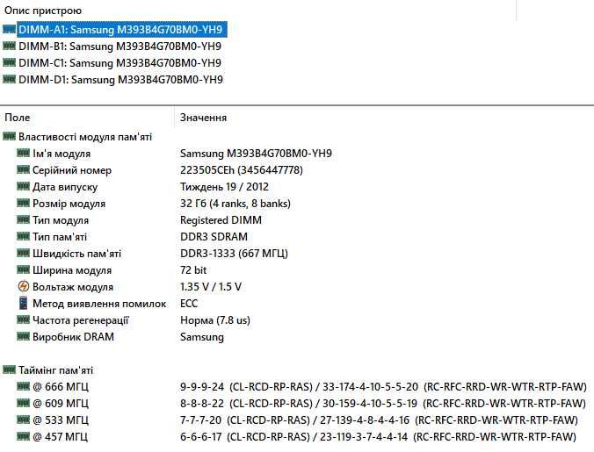Viewport: 594px width, 452px height.
Task: Select the Таймінг пам'яті group row
Action: click(55, 370)
